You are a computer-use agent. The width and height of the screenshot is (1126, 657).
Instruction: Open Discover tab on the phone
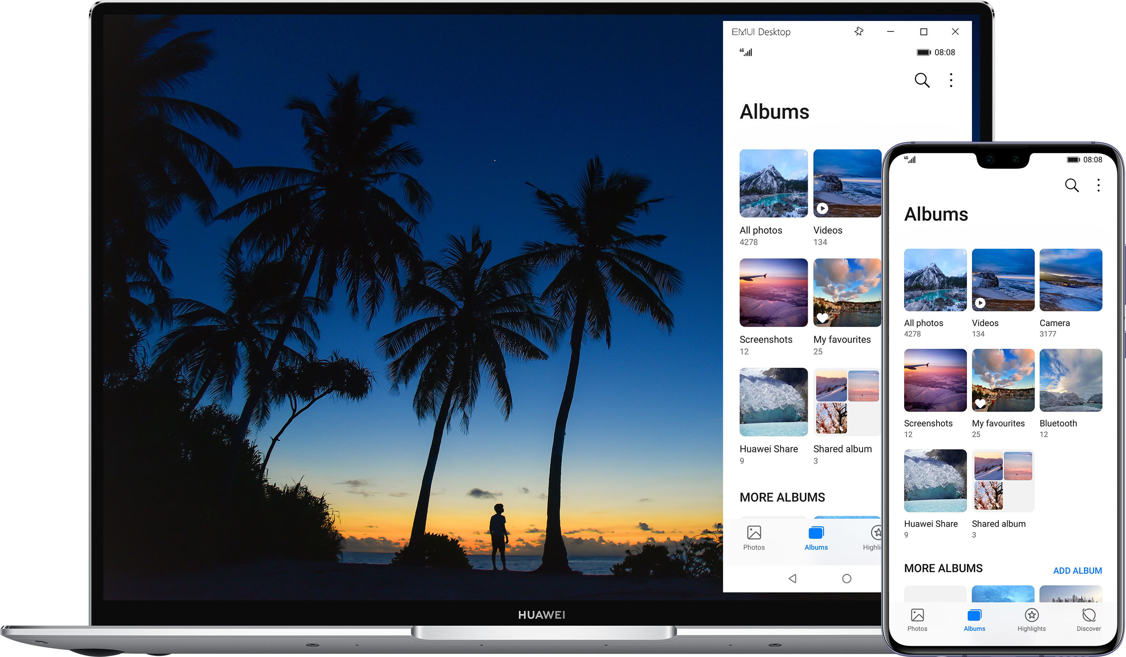(1088, 620)
